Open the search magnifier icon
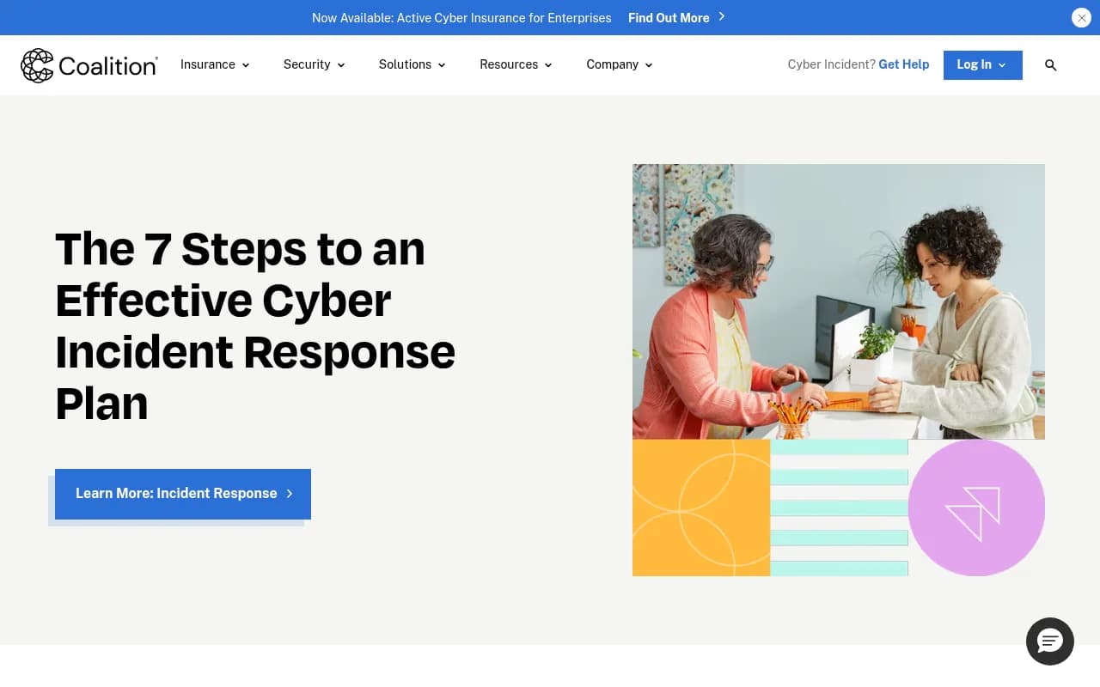 pos(1050,65)
